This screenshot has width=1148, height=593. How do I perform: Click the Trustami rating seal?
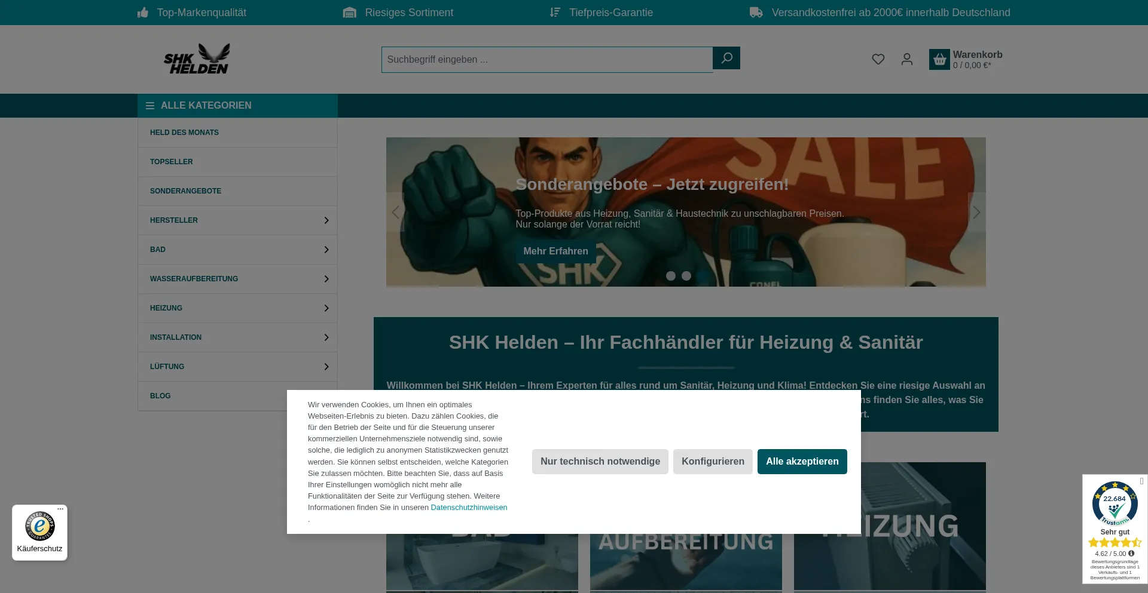[x=1115, y=503]
